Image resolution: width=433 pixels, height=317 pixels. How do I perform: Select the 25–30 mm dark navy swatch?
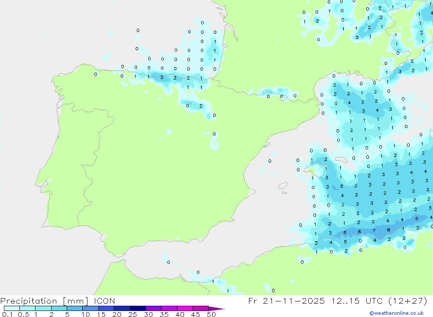pyautogui.click(x=138, y=308)
